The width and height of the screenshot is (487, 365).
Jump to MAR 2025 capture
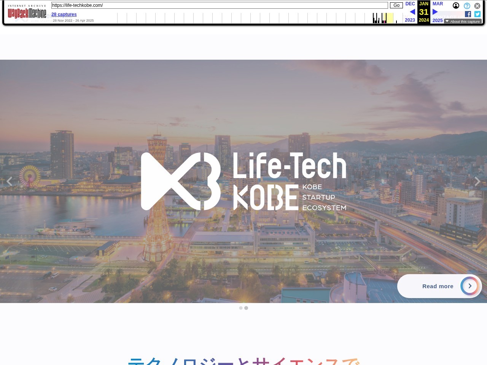[x=438, y=4]
